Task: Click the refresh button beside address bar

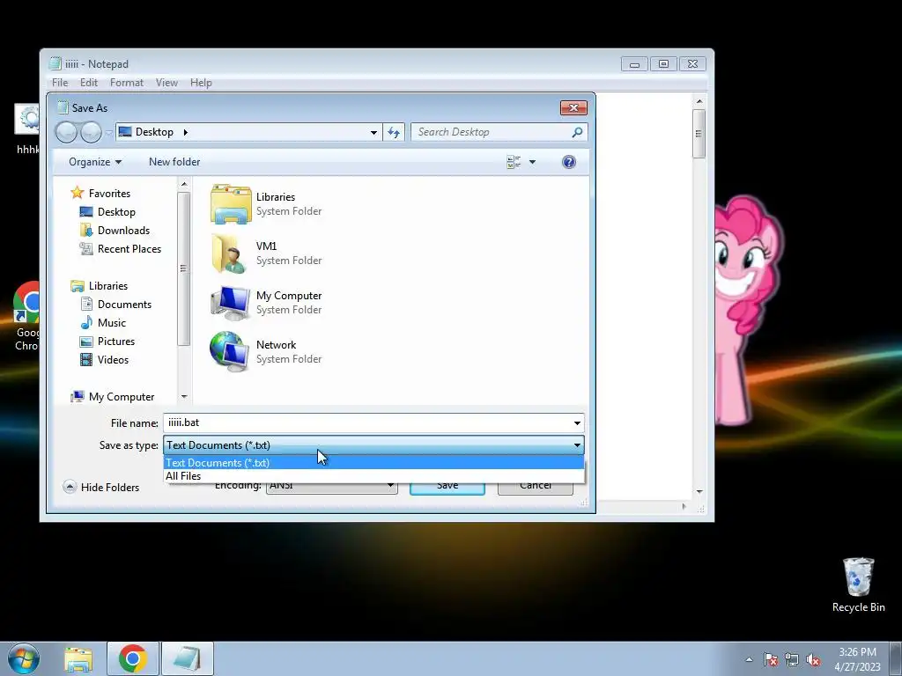Action: [x=394, y=132]
